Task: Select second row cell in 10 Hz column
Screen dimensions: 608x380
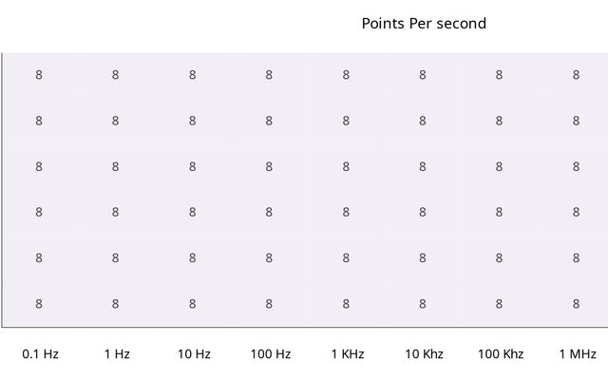Action: [x=192, y=121]
